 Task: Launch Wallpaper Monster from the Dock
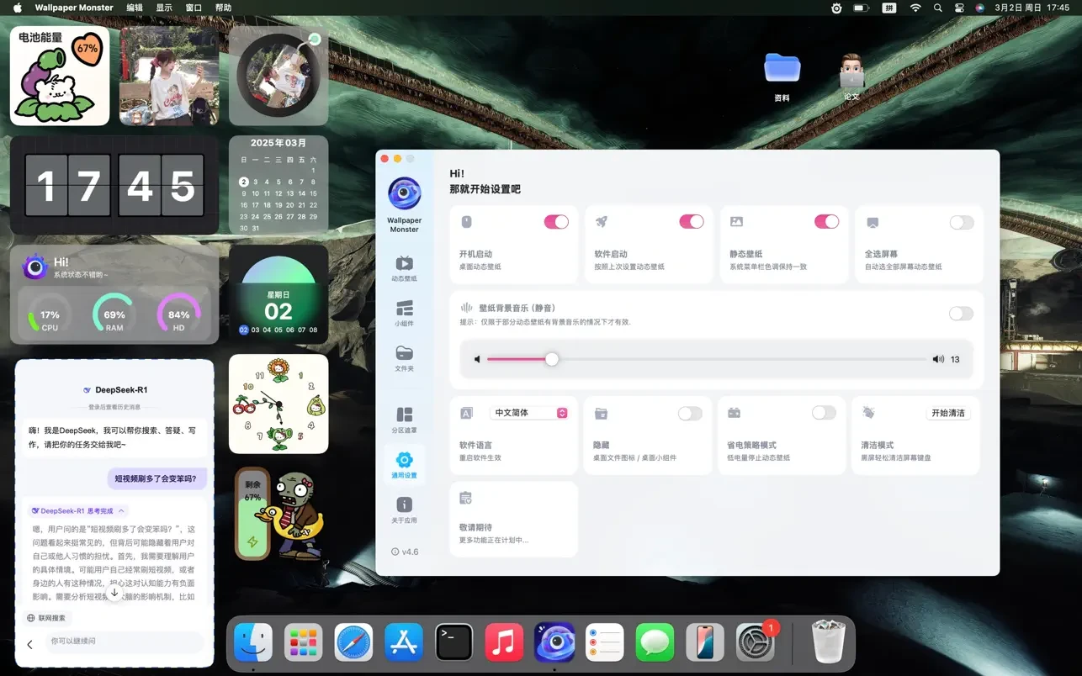(554, 643)
